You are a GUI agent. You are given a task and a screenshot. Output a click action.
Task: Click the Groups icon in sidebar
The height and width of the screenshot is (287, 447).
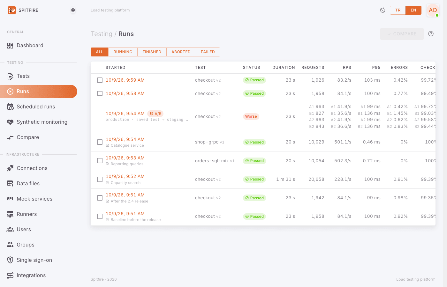[x=10, y=245]
